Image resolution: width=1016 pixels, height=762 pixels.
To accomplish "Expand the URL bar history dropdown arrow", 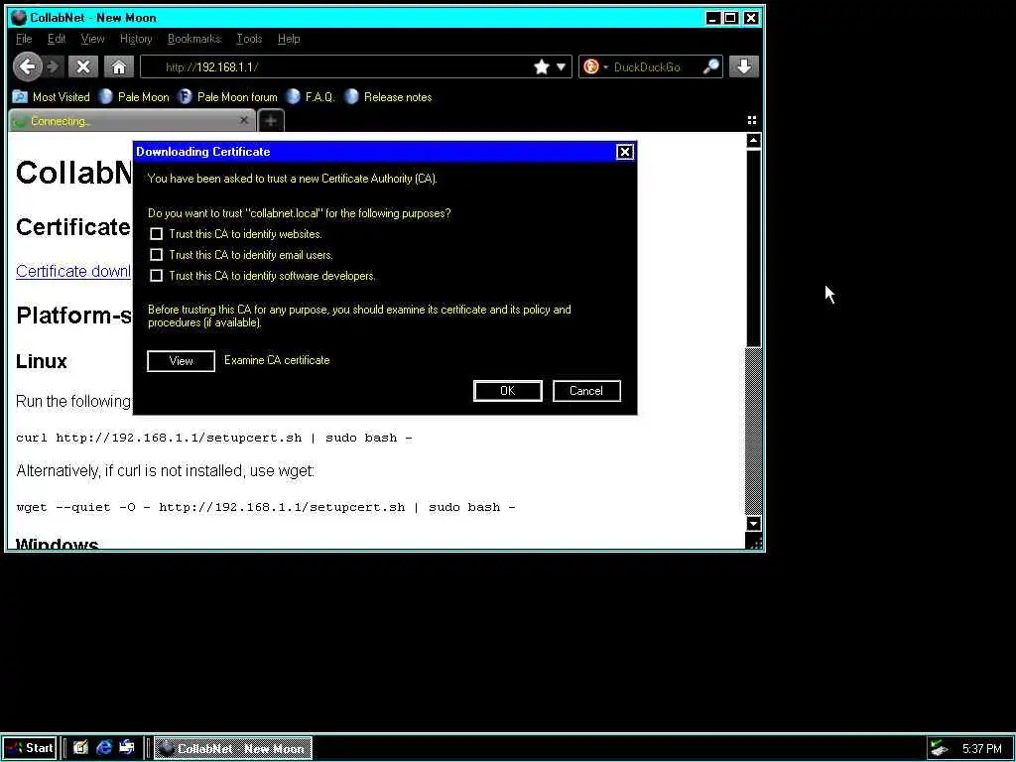I will [x=562, y=66].
